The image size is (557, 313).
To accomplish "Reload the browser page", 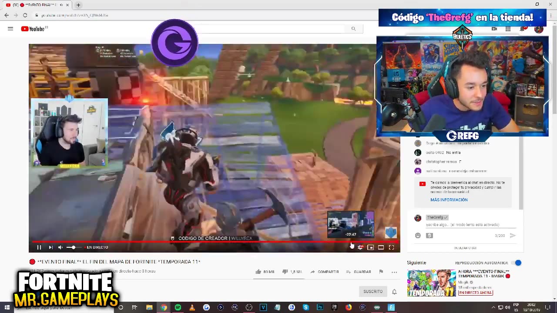I will 25,15.
